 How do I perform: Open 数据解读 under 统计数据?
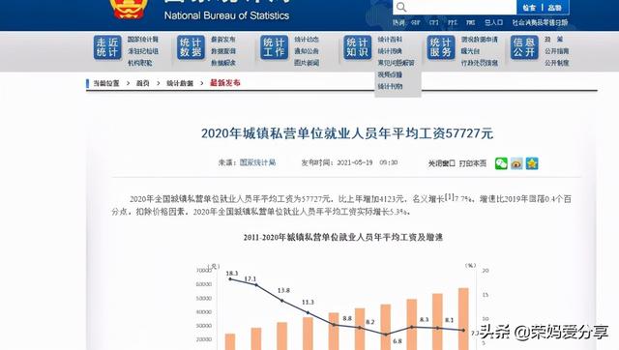pos(223,63)
